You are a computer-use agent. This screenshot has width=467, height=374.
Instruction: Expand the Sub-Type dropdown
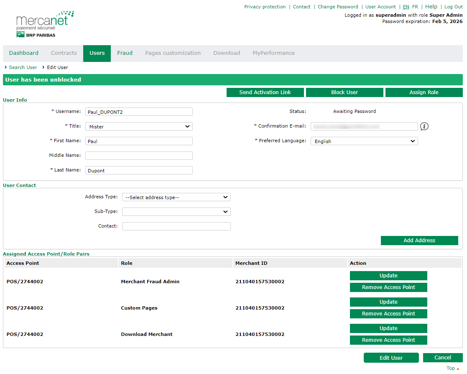[176, 212]
